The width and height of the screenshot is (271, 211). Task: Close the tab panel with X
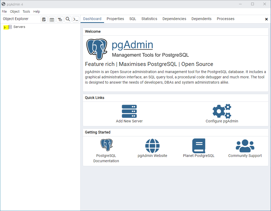pos(266,19)
